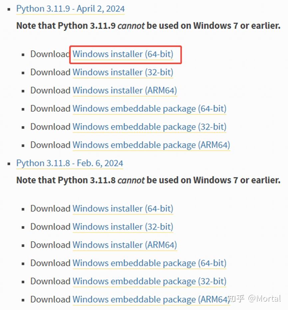Get 3.11.8 Windows embeddable package (64-bit)
Image resolution: width=288 pixels, height=310 pixels.
(x=149, y=263)
